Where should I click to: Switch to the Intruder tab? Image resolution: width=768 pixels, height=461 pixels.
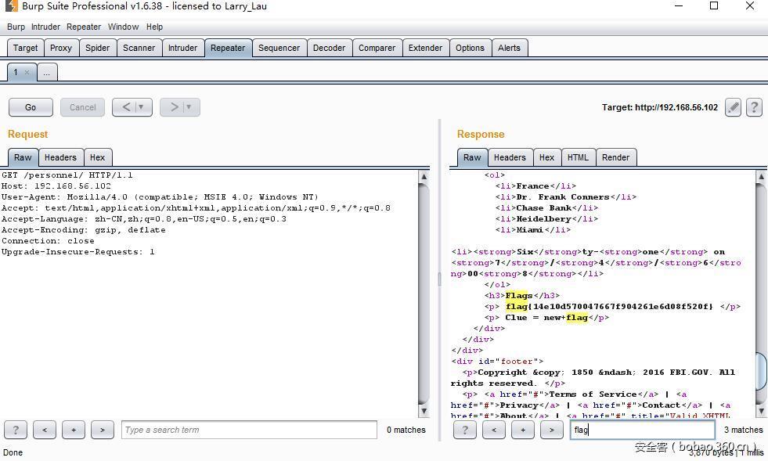(182, 48)
